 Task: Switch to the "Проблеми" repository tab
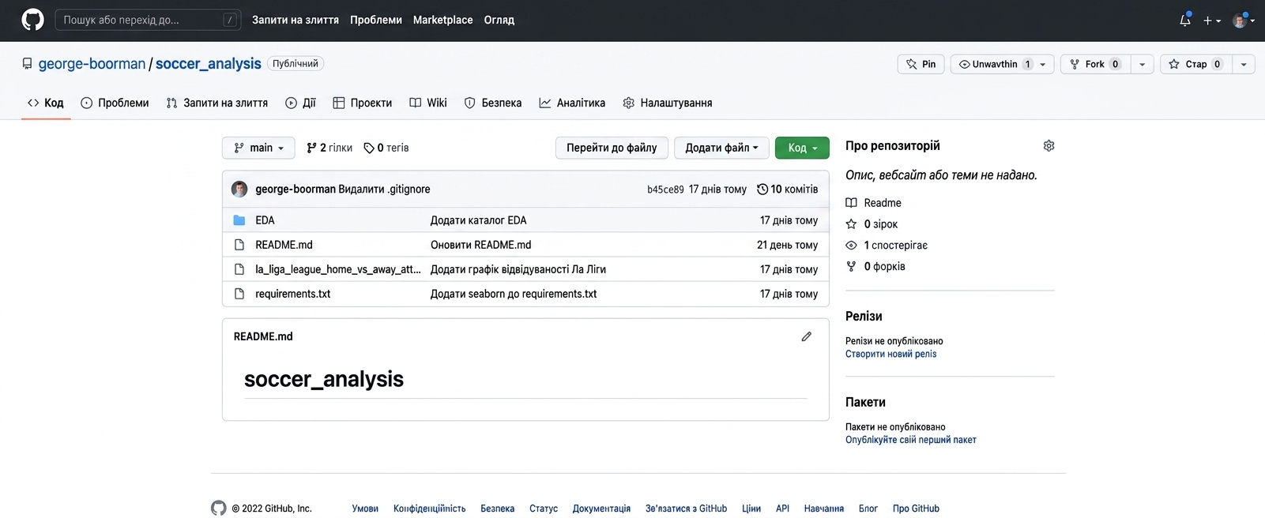115,103
